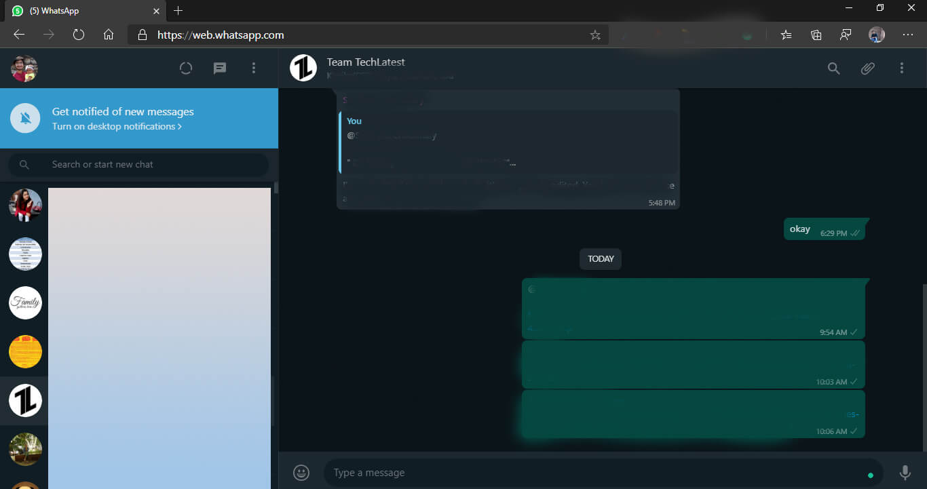This screenshot has height=489, width=927.
Task: Click the 9:54 AM sent message
Action: [x=694, y=309]
